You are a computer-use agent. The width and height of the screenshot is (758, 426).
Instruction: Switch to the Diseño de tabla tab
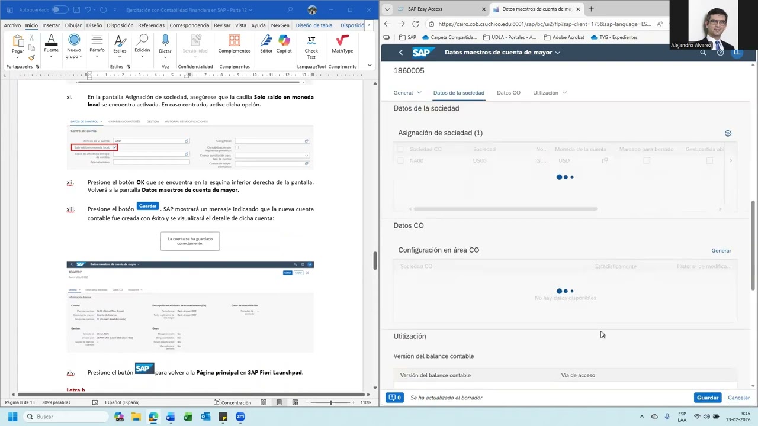coord(314,25)
